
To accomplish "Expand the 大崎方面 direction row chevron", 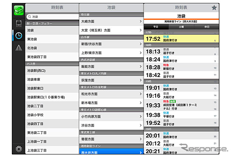I will (141, 21).
